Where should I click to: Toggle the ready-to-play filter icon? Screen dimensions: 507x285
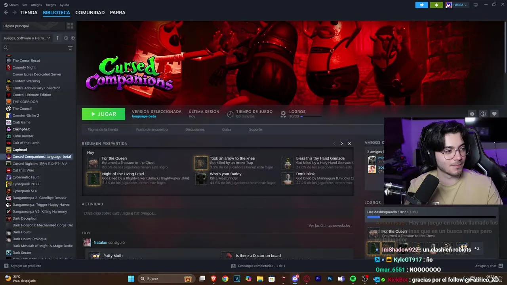72,38
